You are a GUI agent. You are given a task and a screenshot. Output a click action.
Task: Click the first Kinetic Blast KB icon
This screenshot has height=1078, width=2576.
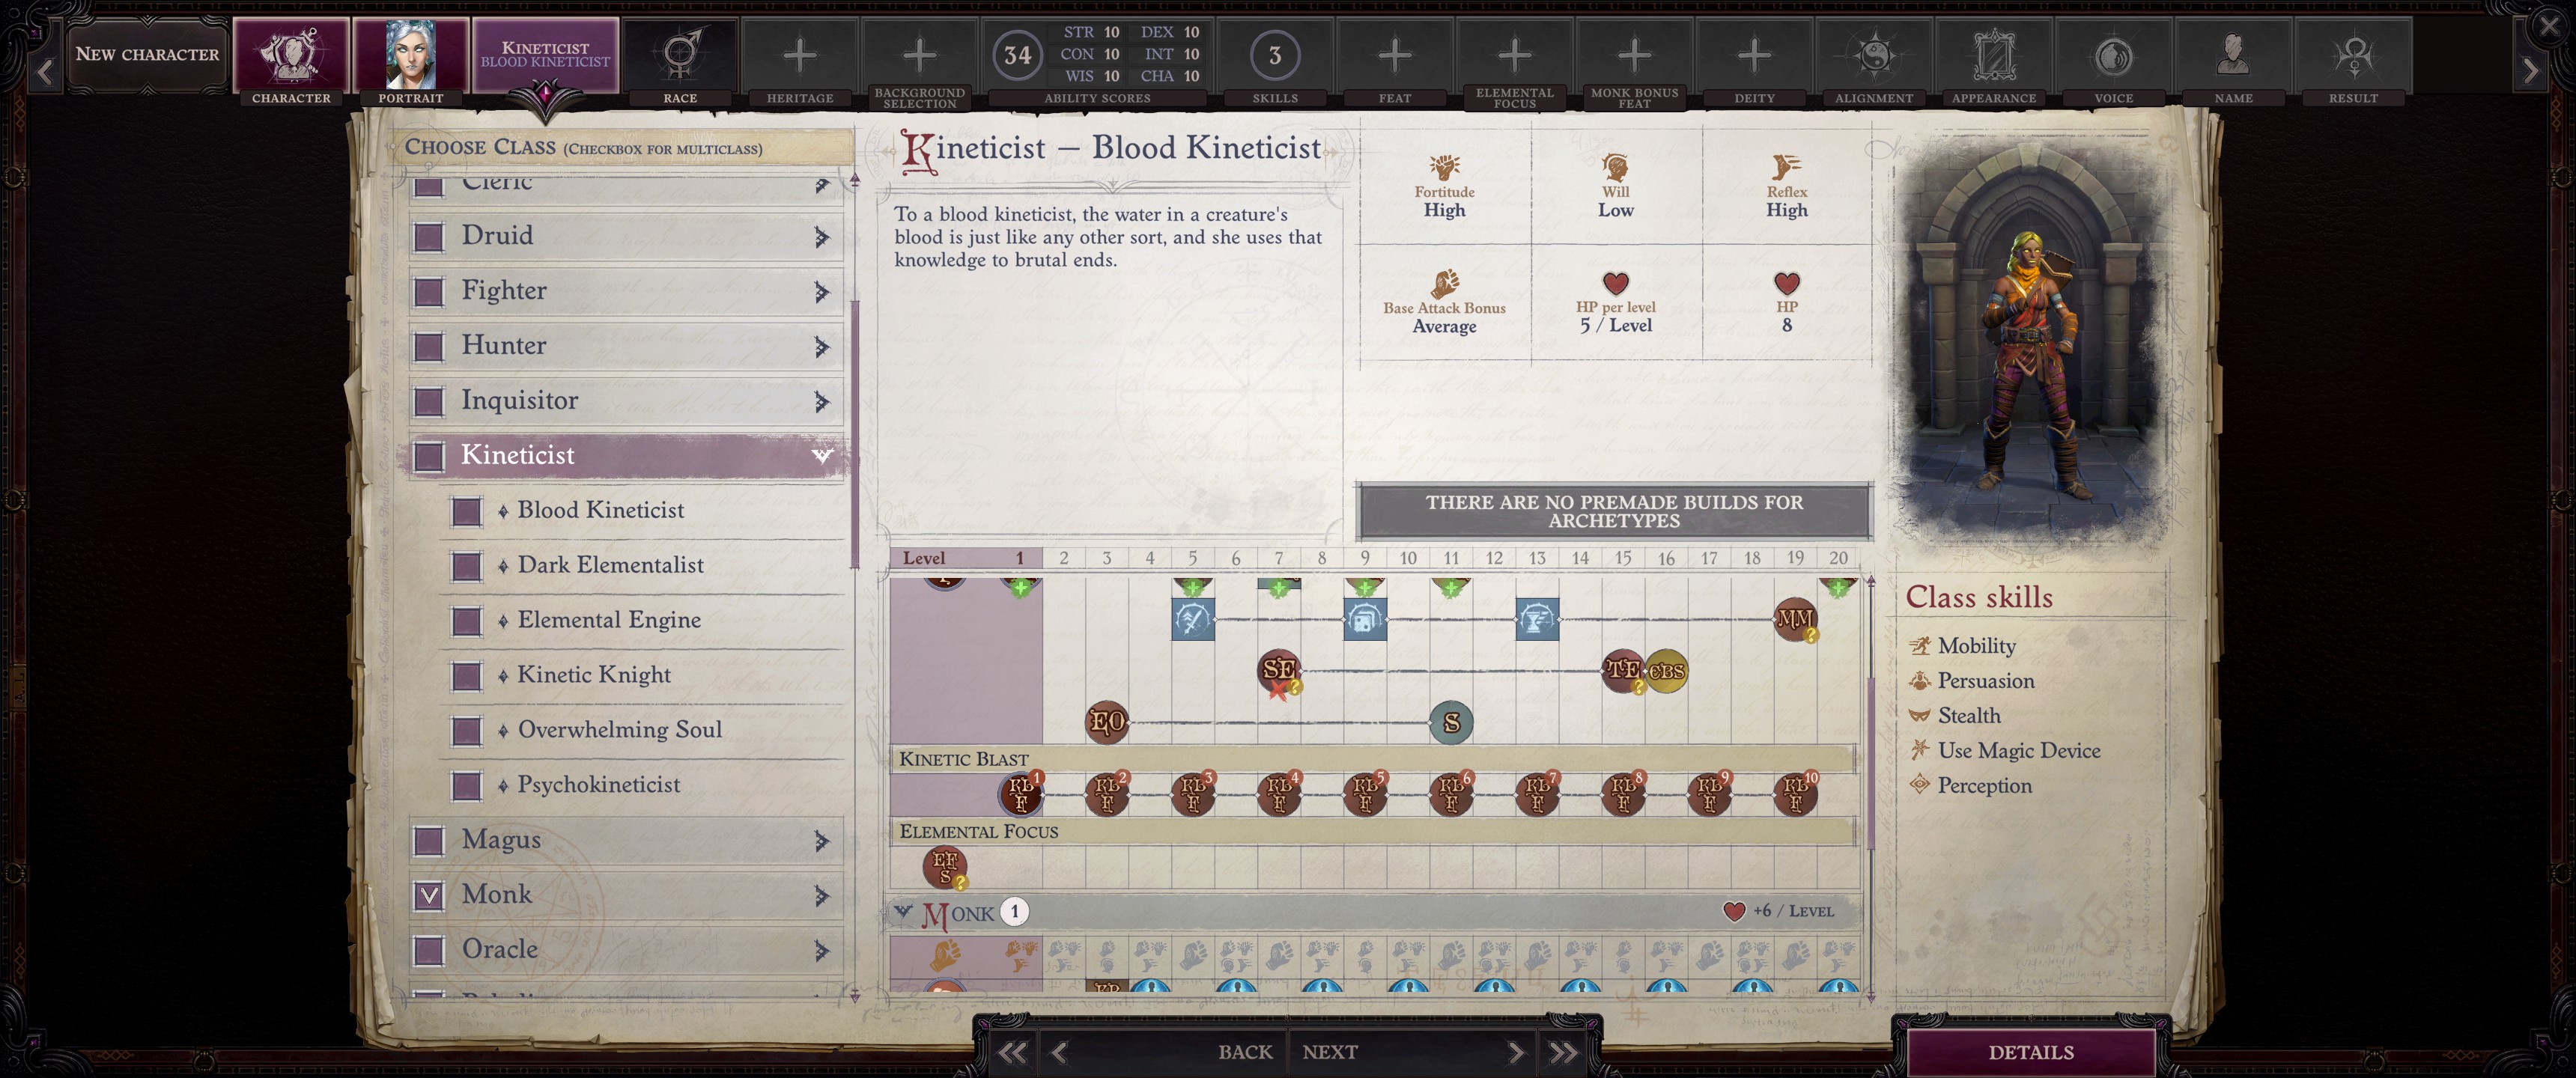pyautogui.click(x=1020, y=794)
